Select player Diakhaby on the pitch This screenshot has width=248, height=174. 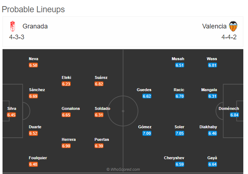(x=208, y=127)
